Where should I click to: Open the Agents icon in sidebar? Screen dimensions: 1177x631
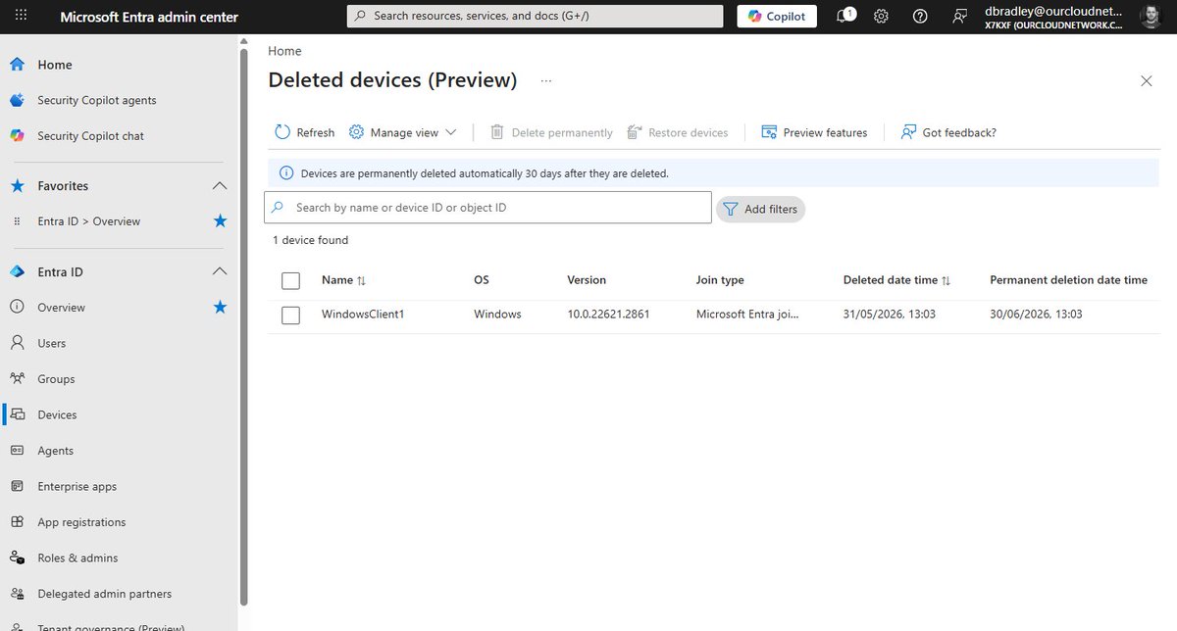[x=17, y=451]
